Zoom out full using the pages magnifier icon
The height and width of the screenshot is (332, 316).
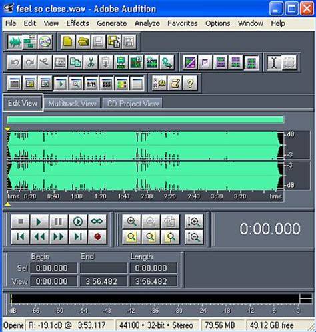pos(170,222)
